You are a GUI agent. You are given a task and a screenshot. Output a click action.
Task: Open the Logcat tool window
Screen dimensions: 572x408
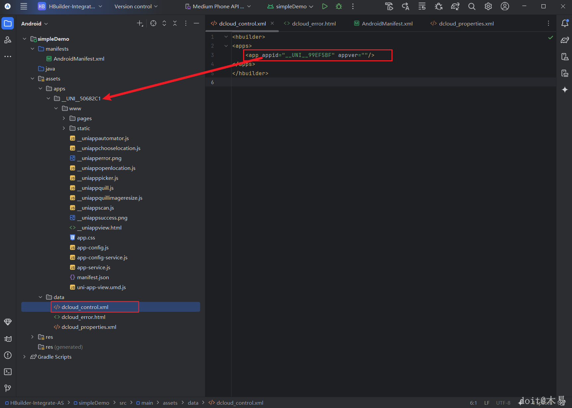(8, 338)
